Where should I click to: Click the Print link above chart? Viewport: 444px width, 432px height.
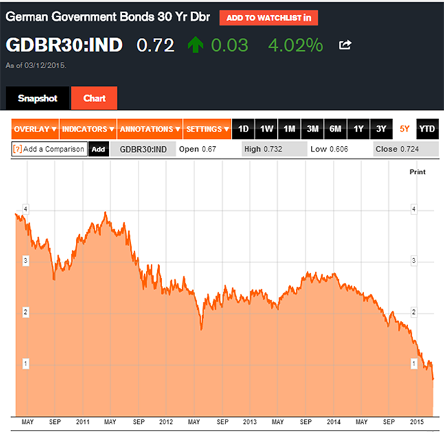418,170
